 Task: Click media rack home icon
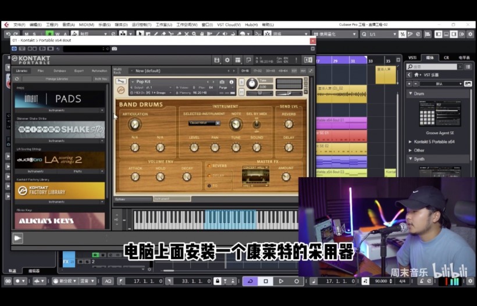(x=417, y=75)
